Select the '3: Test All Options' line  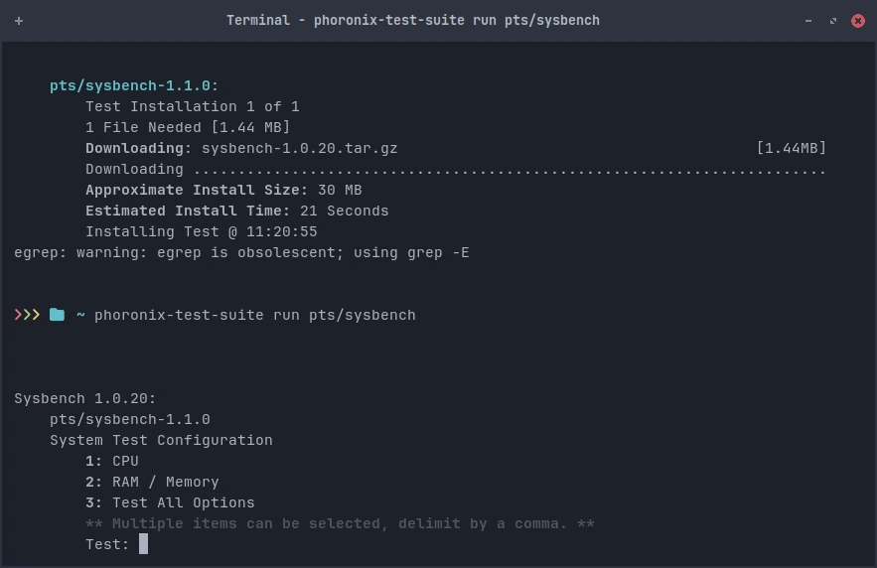pyautogui.click(x=170, y=502)
